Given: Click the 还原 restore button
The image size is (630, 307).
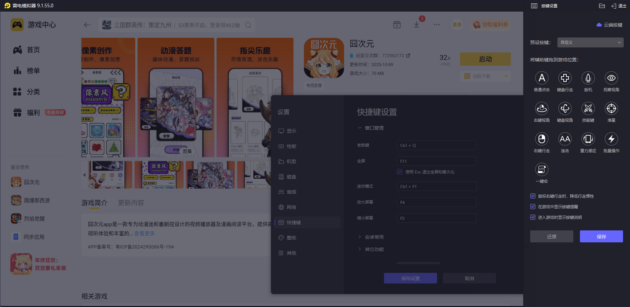Looking at the screenshot, I should 552,237.
